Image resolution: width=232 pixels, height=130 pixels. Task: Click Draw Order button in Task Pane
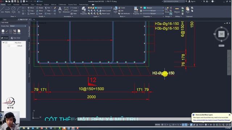pyautogui.click(x=15, y=38)
